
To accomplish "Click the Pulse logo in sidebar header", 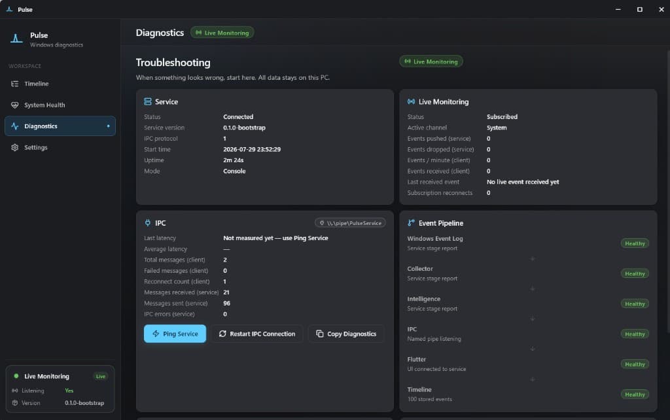I will coord(16,39).
